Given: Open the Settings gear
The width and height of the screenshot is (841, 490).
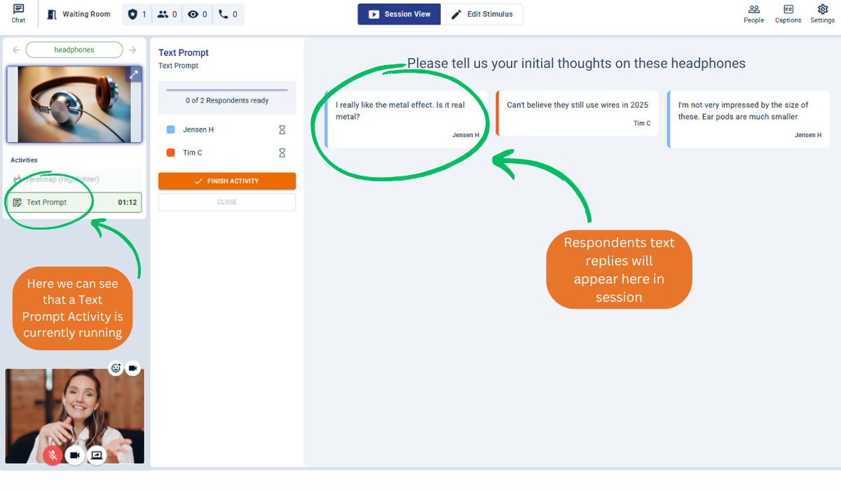Looking at the screenshot, I should click(822, 13).
